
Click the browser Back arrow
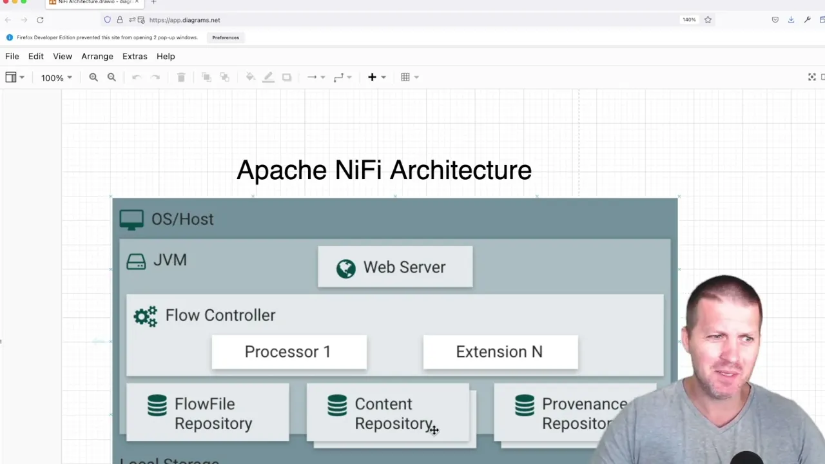pyautogui.click(x=8, y=20)
